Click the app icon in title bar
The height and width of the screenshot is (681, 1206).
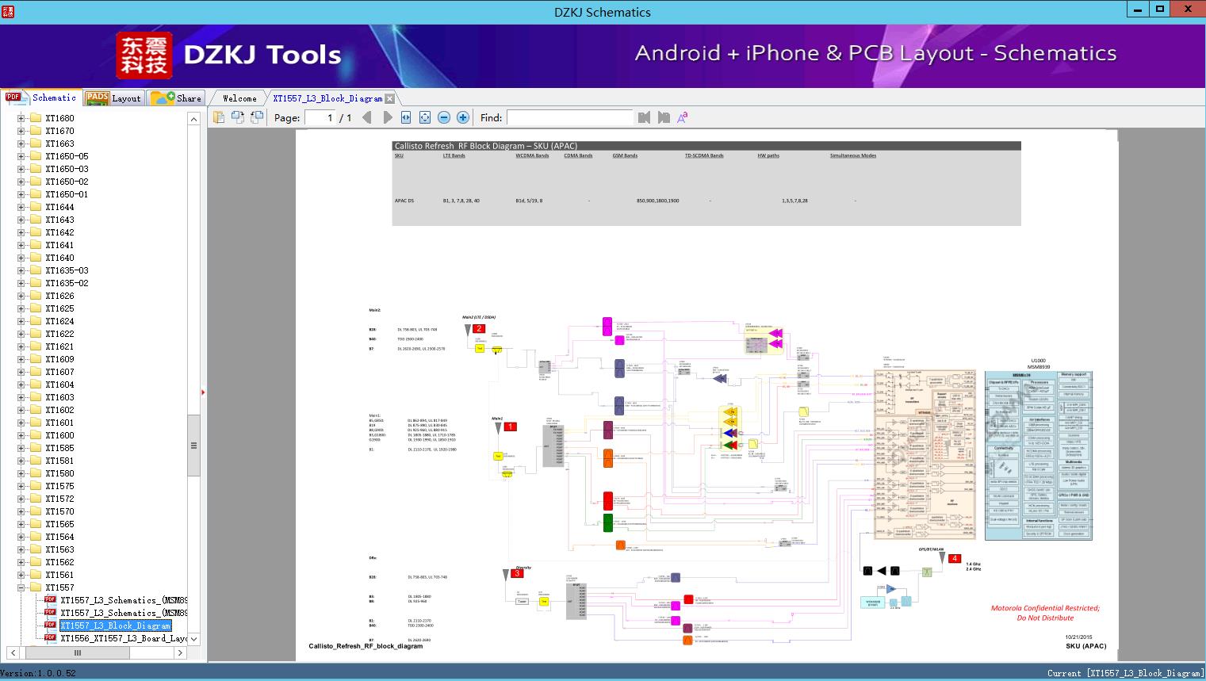[8, 11]
